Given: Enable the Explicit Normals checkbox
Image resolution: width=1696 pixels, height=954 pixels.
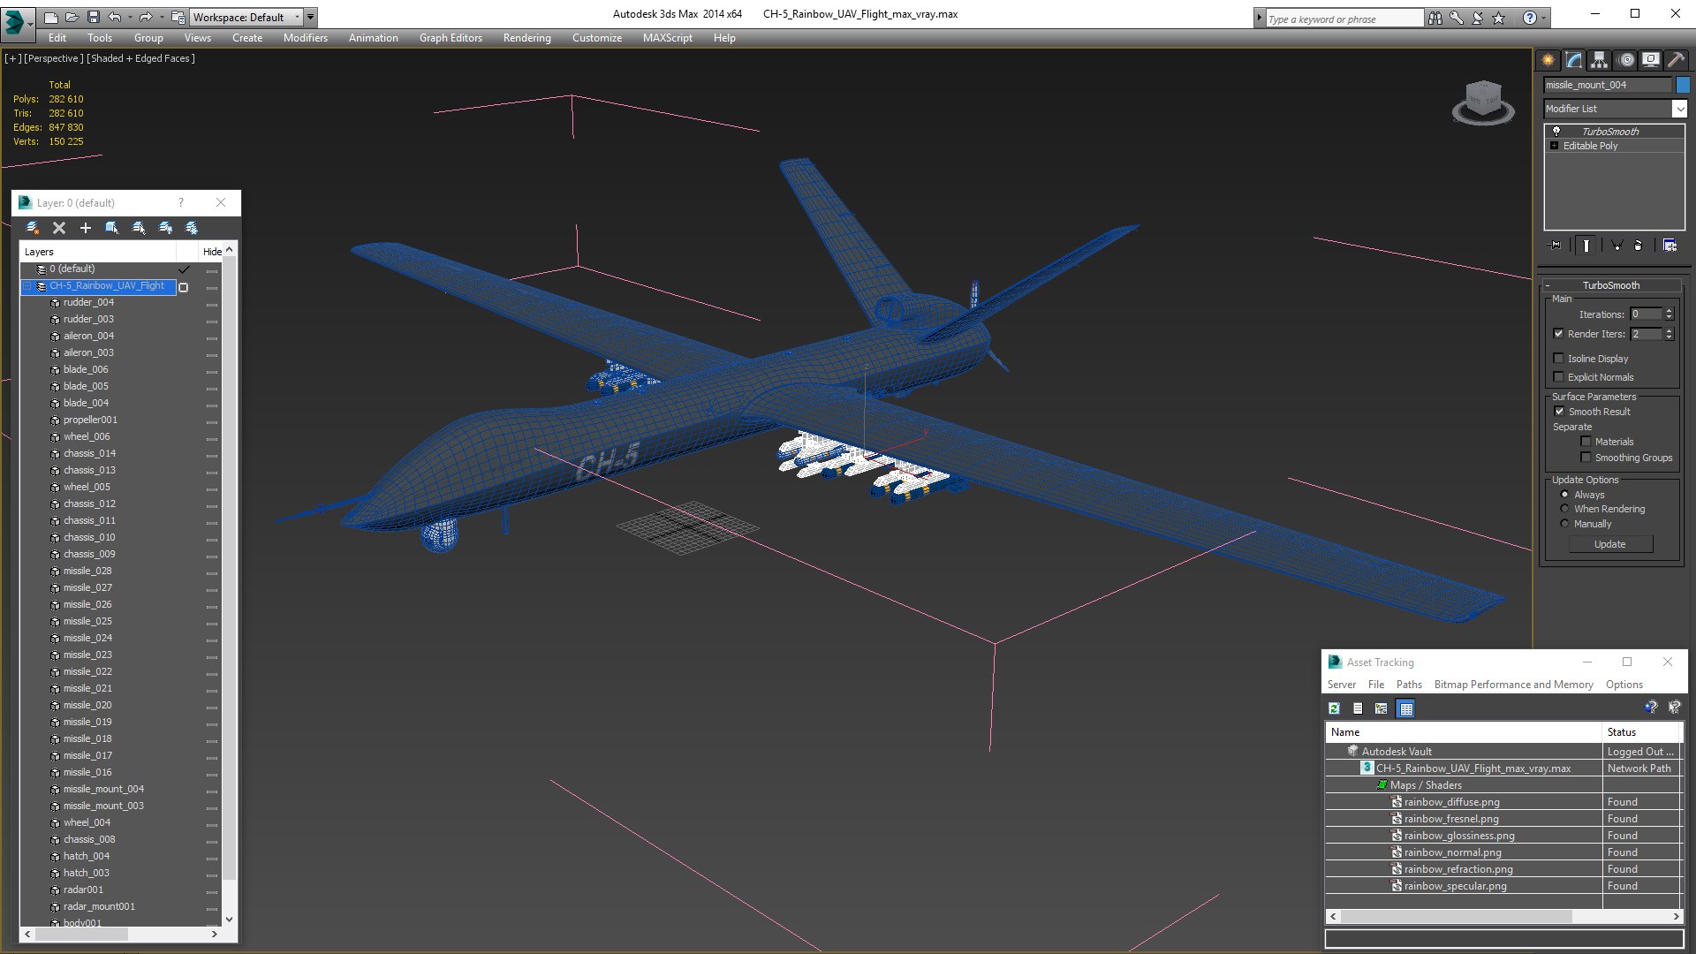Looking at the screenshot, I should pyautogui.click(x=1559, y=377).
